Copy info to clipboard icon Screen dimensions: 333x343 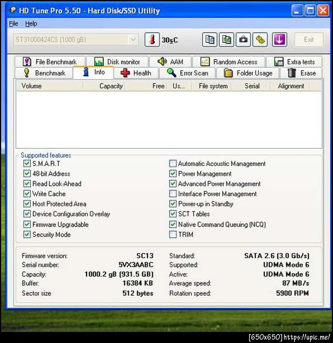coord(210,39)
